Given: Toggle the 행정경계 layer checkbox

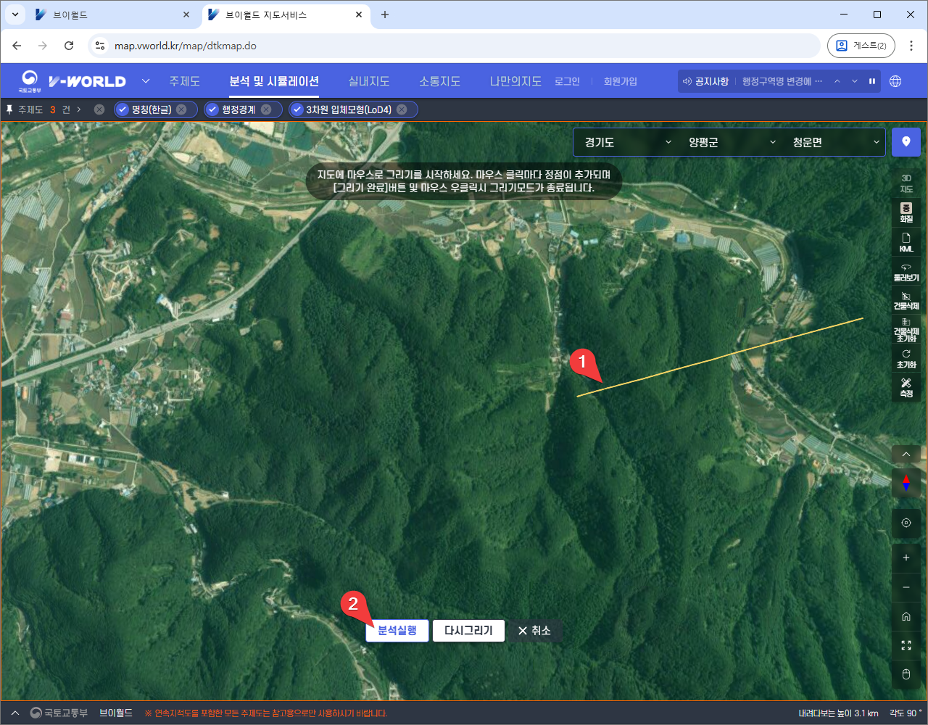Looking at the screenshot, I should [212, 109].
